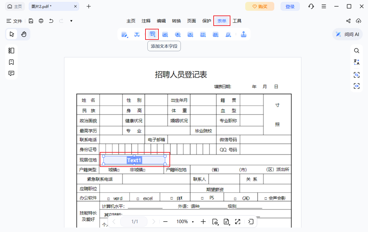
Task: Collapse the bottom page navigation bar
Action: pos(251,222)
